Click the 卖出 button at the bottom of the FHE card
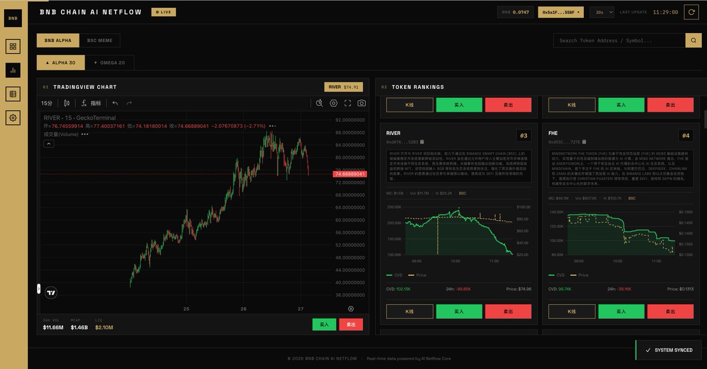Image resolution: width=707 pixels, height=369 pixels. pos(670,311)
